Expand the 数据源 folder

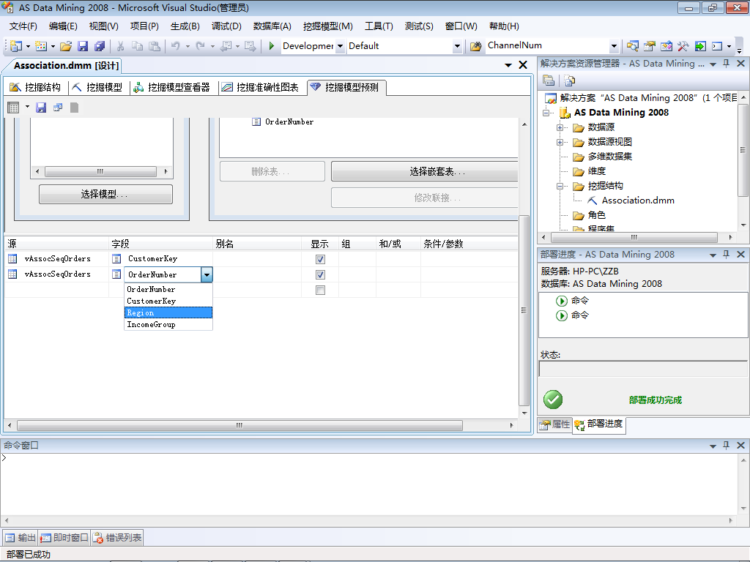tap(560, 127)
